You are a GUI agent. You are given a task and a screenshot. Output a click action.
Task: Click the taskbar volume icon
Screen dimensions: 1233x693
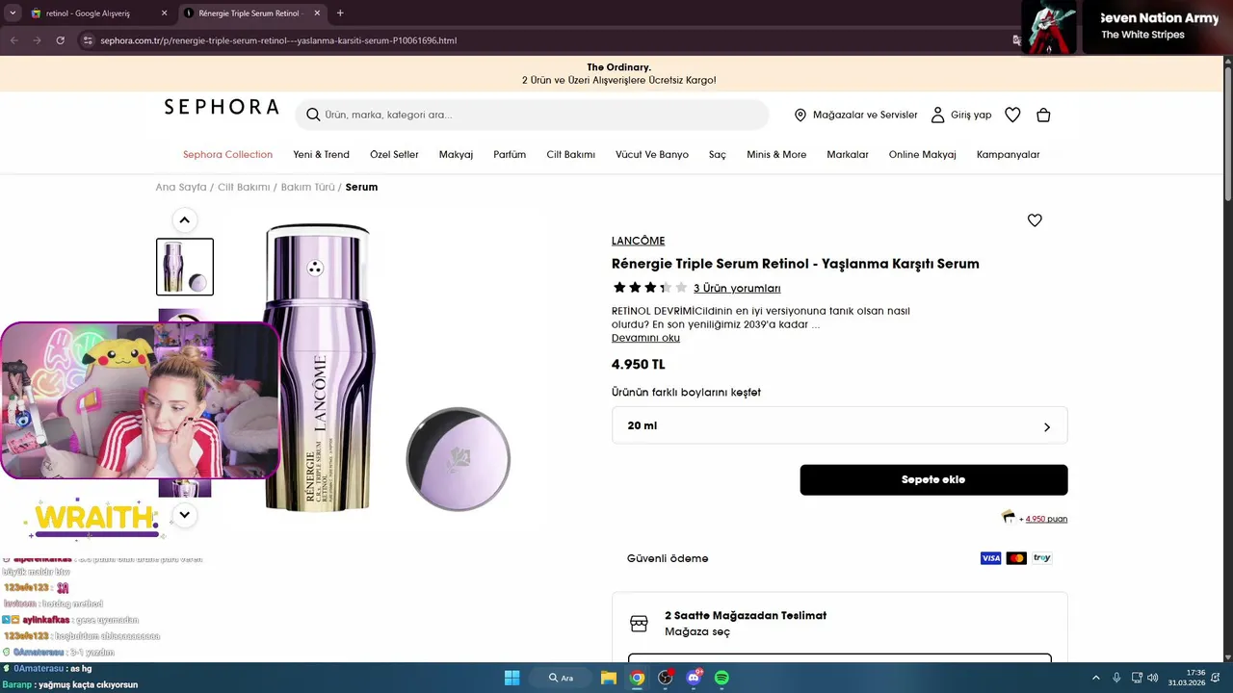tap(1153, 678)
